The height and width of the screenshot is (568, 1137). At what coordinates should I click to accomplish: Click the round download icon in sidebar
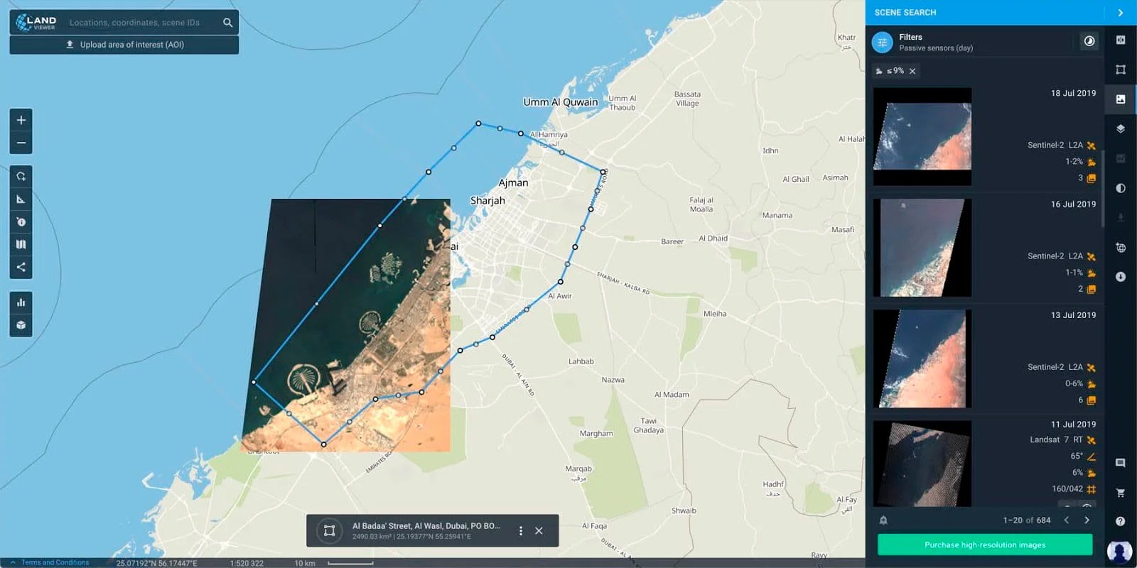(x=1121, y=277)
